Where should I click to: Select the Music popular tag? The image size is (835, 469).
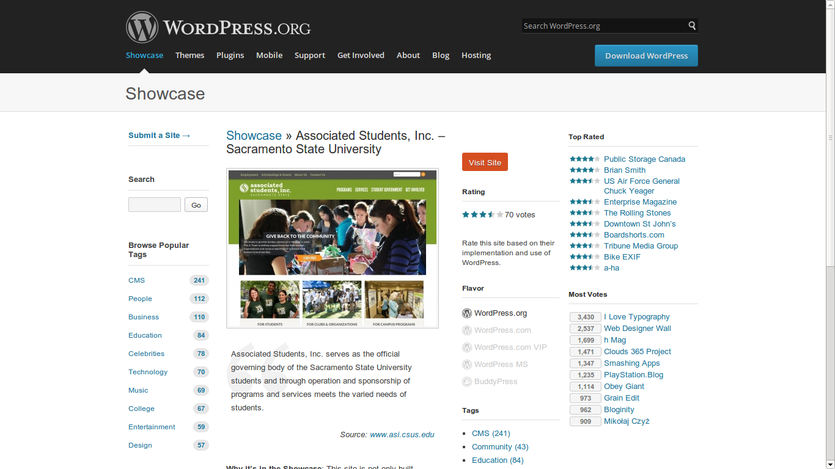[x=138, y=390]
